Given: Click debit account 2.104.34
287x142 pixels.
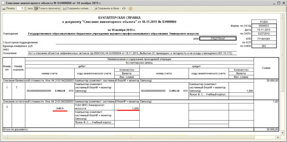Looking at the screenshot, I should coord(60,91).
